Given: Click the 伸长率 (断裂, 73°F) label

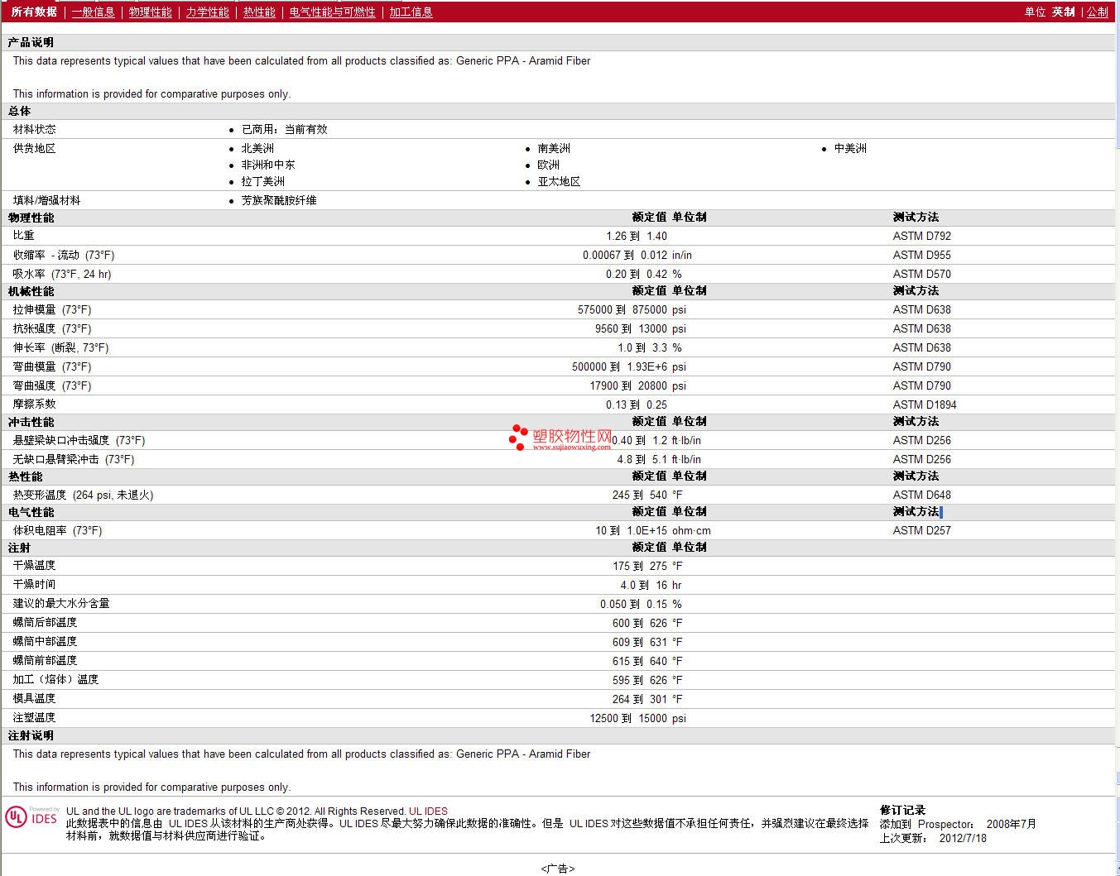Looking at the screenshot, I should coord(60,347).
